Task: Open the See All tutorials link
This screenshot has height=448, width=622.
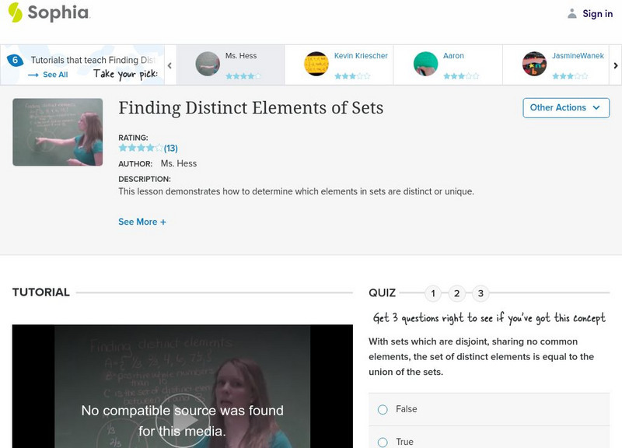Action: (x=48, y=75)
